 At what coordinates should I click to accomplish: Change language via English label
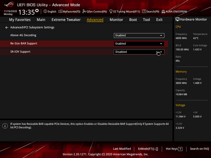coord(52,12)
